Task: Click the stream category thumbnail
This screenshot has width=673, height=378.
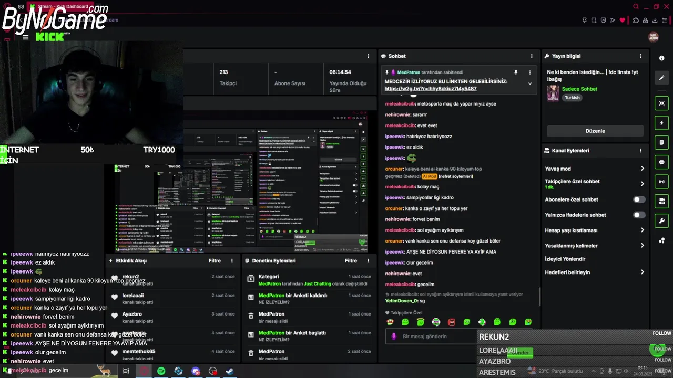Action: point(553,93)
